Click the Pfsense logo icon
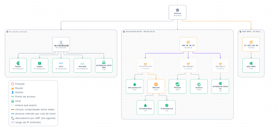 (x=178, y=84)
